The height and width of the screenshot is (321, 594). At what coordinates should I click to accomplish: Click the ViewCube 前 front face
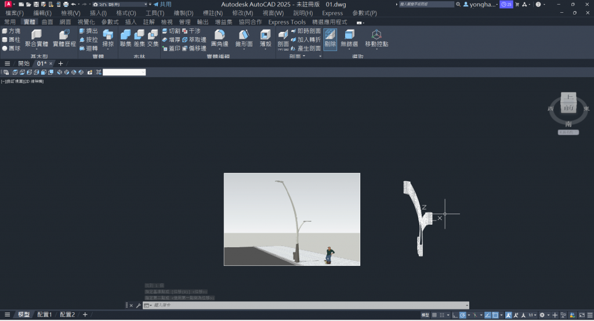568,108
